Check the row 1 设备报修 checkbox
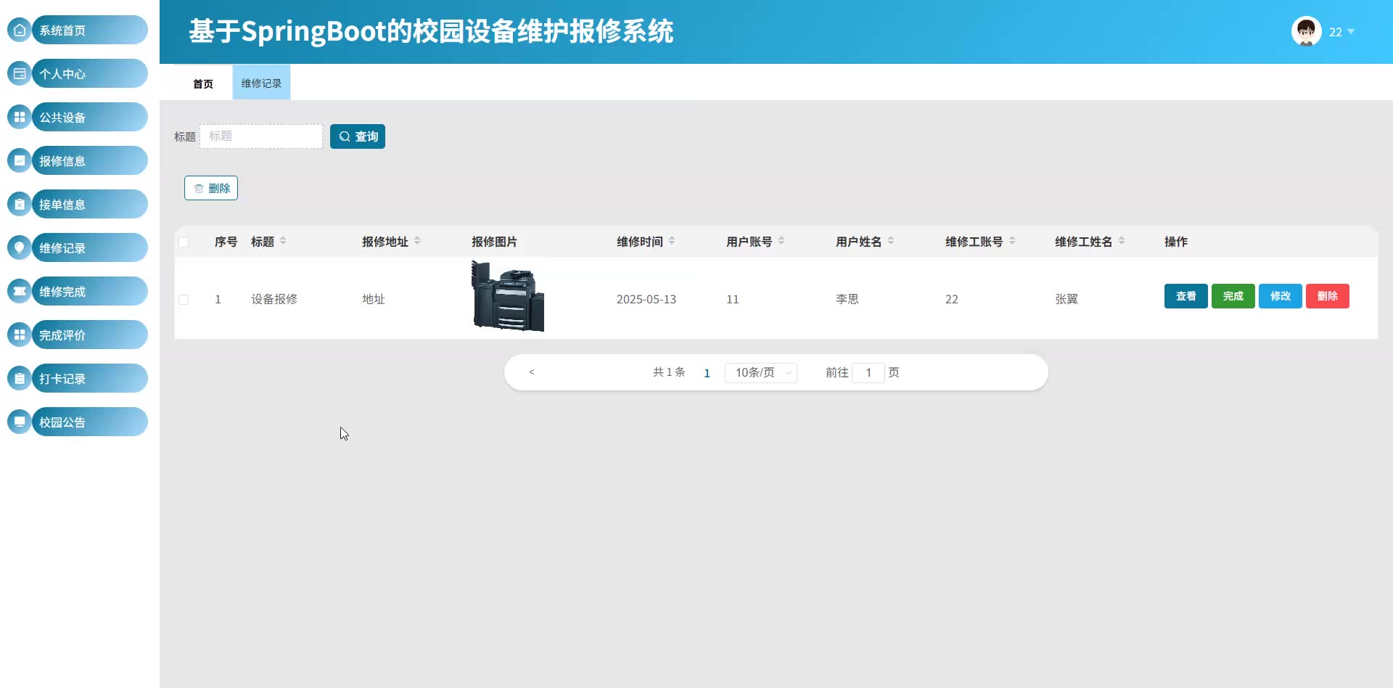This screenshot has width=1393, height=688. coord(184,299)
